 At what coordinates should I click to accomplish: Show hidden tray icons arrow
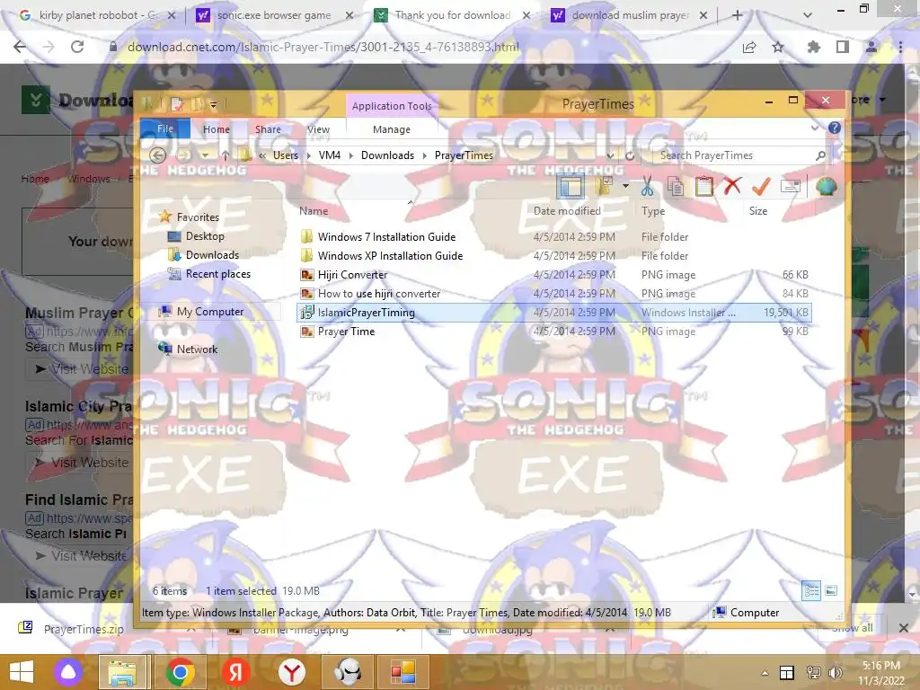coord(765,673)
